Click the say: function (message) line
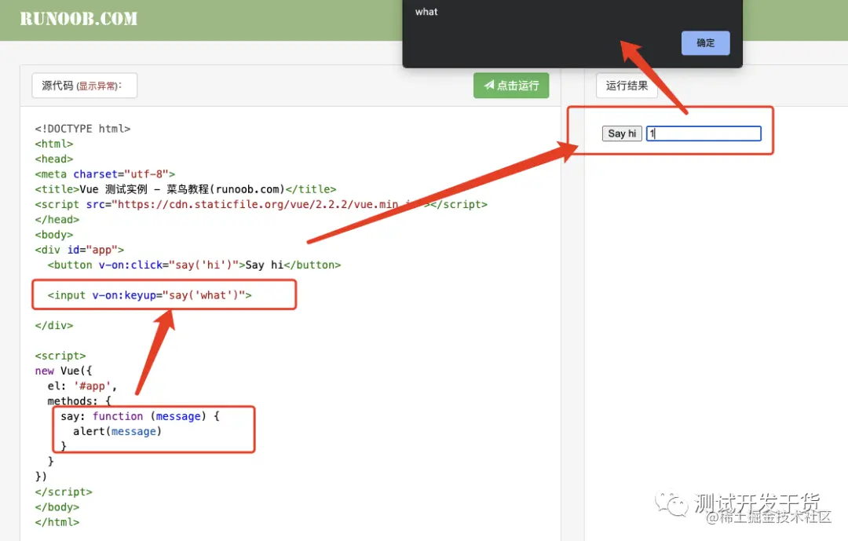The width and height of the screenshot is (848, 541). (x=140, y=417)
